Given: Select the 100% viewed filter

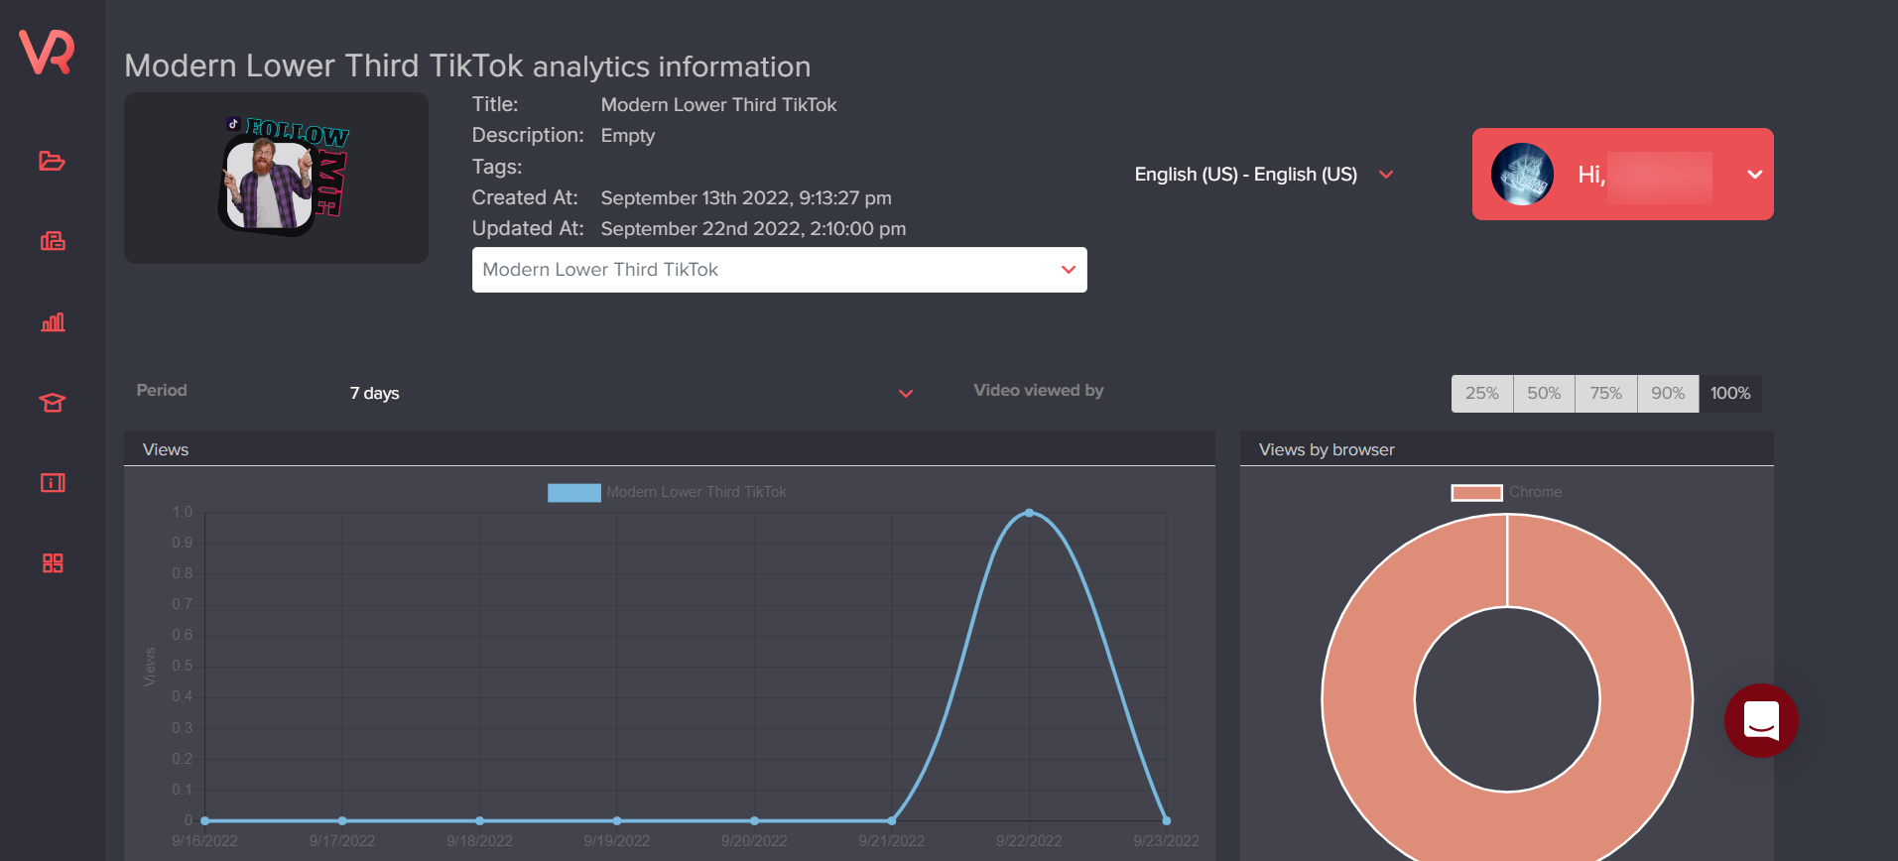Looking at the screenshot, I should tap(1730, 393).
